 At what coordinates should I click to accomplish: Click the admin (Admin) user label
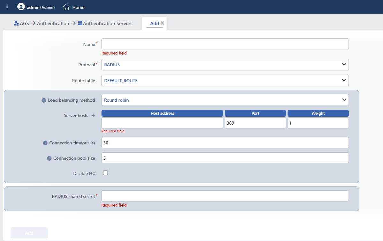point(40,7)
